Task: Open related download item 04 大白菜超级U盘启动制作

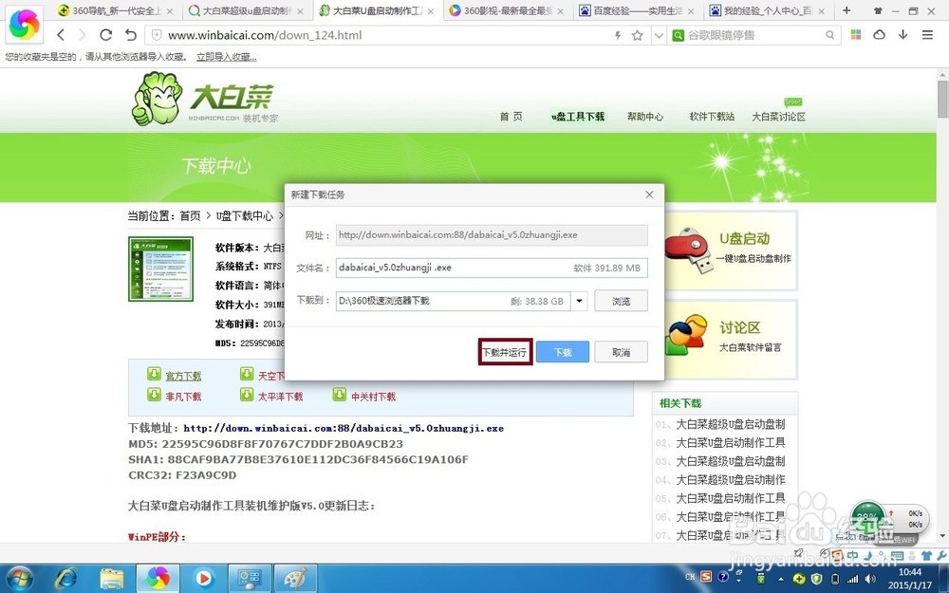Action: pos(730,480)
